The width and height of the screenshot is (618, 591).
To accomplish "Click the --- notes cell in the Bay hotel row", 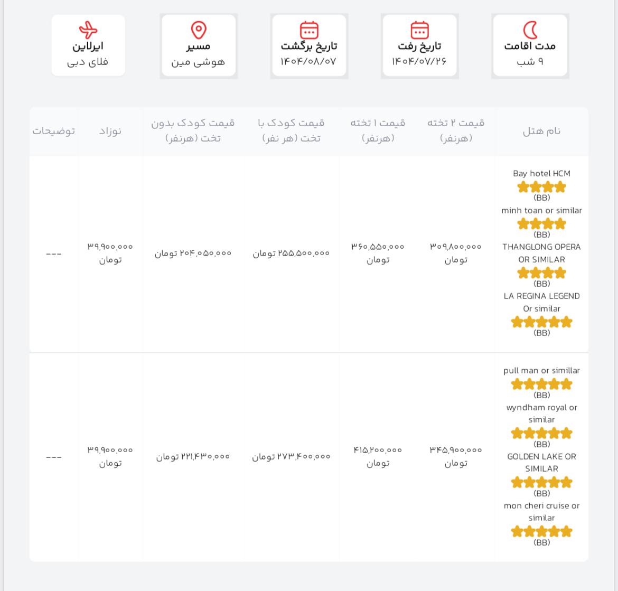I will (x=53, y=254).
